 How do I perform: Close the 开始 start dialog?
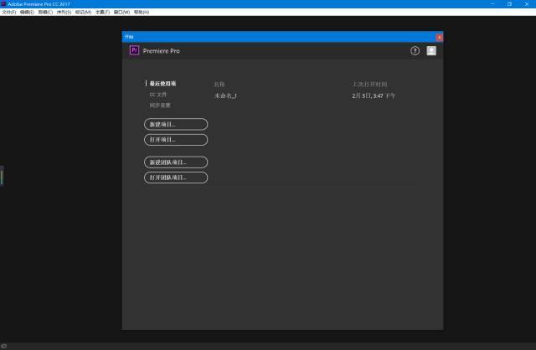tap(439, 37)
